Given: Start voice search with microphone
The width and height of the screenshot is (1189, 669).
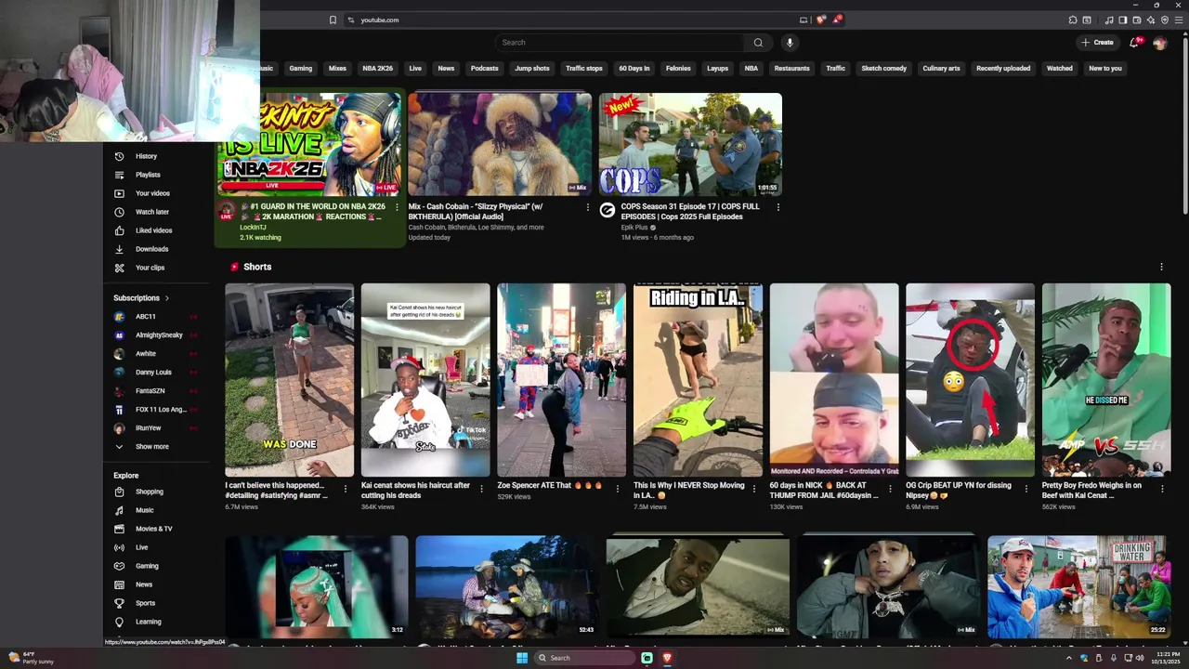Looking at the screenshot, I should 790,42.
